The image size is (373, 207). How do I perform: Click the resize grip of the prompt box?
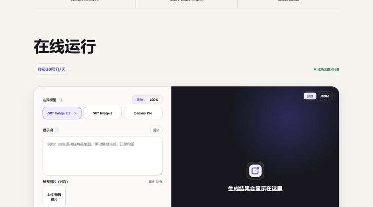(x=160, y=173)
